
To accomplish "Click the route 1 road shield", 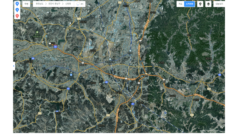I will pyautogui.click(x=133, y=104).
